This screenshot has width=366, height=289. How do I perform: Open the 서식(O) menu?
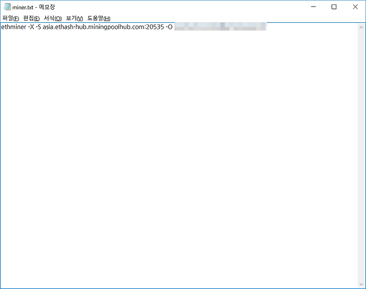pos(53,18)
